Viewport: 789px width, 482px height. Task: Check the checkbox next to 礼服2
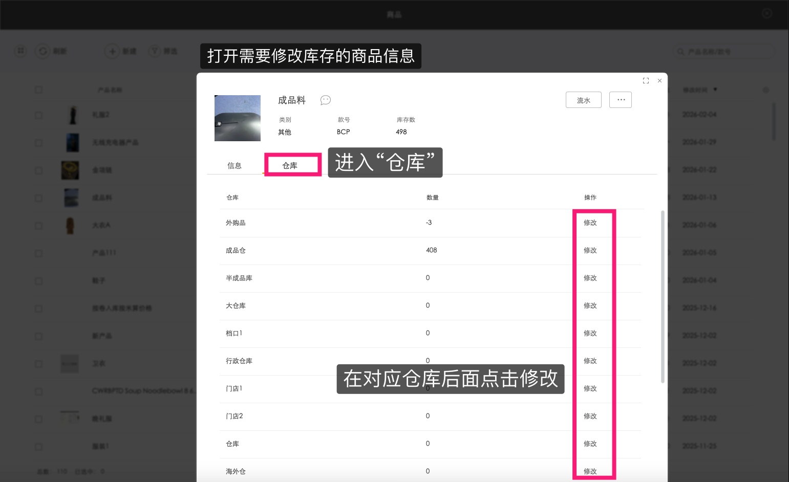point(38,115)
